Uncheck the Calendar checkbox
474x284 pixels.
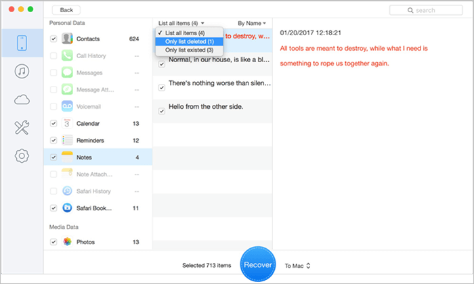coord(53,123)
